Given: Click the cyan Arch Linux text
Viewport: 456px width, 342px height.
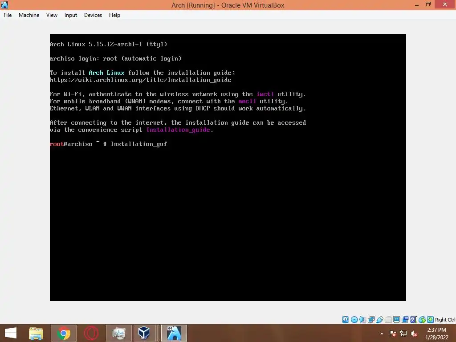Looking at the screenshot, I should [x=106, y=73].
